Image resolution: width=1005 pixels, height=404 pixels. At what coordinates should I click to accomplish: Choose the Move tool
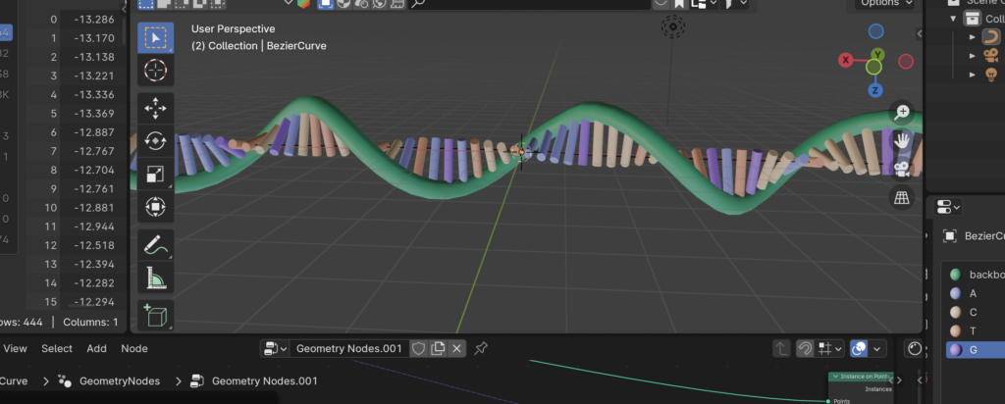click(x=155, y=109)
